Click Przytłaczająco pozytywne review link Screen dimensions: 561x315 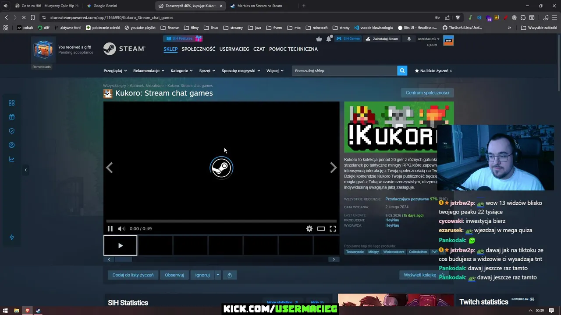[x=407, y=199]
